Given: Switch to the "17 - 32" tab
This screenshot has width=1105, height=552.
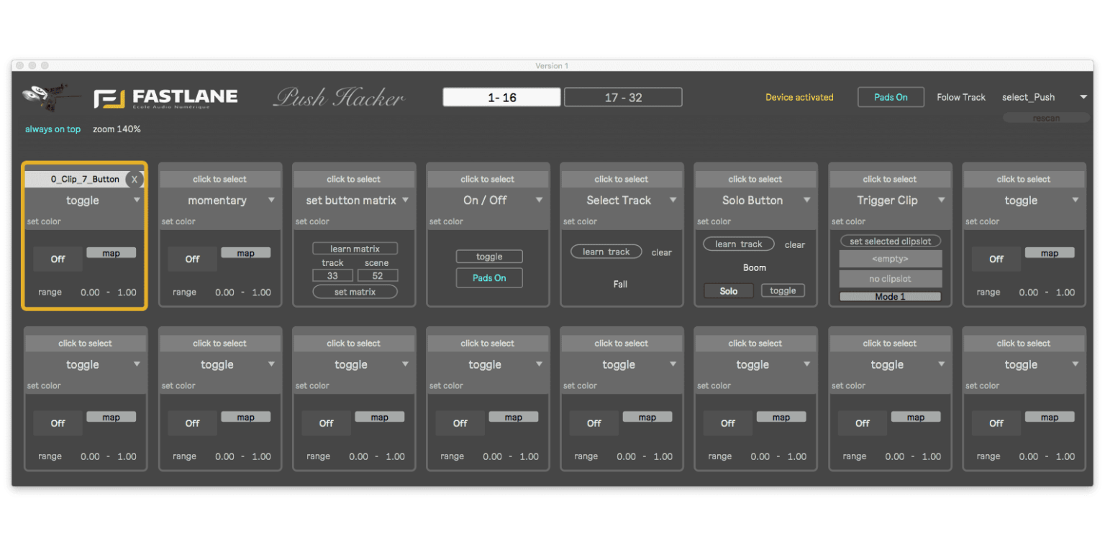Looking at the screenshot, I should (x=622, y=96).
